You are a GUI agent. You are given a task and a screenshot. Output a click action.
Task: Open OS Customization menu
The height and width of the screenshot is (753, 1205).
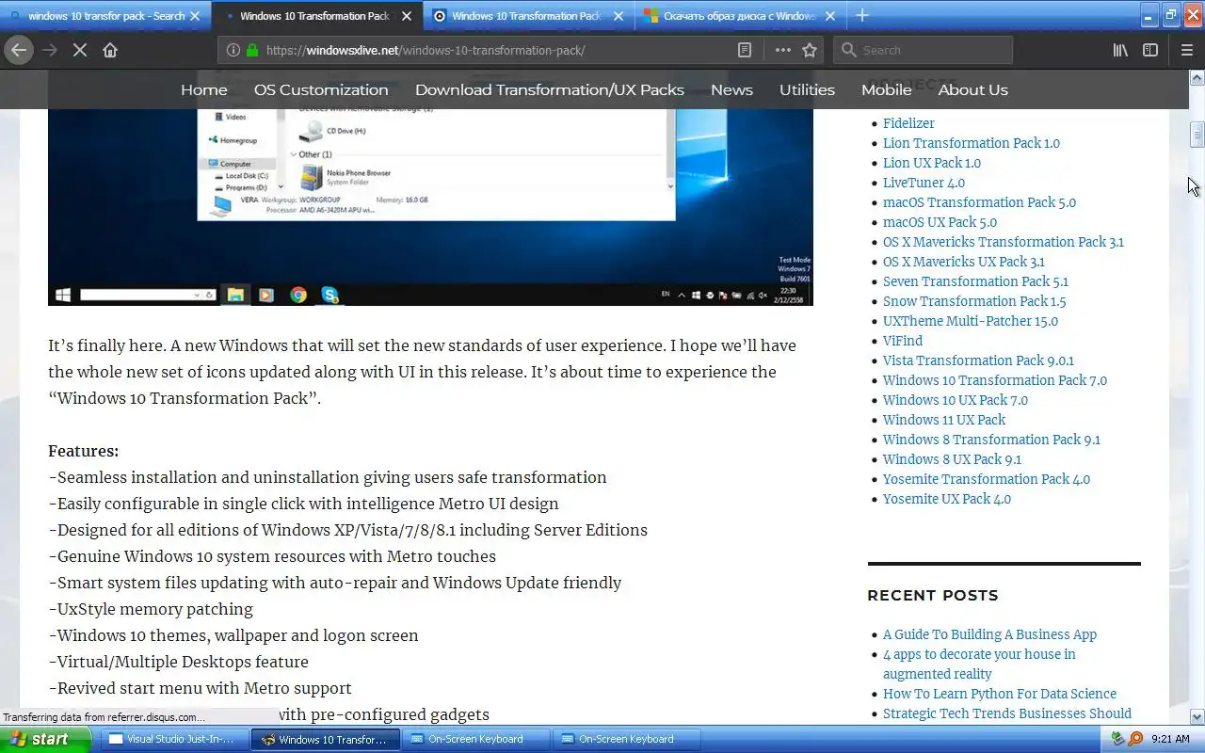pyautogui.click(x=321, y=89)
